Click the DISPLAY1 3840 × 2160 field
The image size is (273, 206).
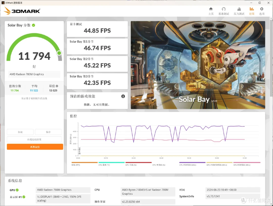point(63,199)
